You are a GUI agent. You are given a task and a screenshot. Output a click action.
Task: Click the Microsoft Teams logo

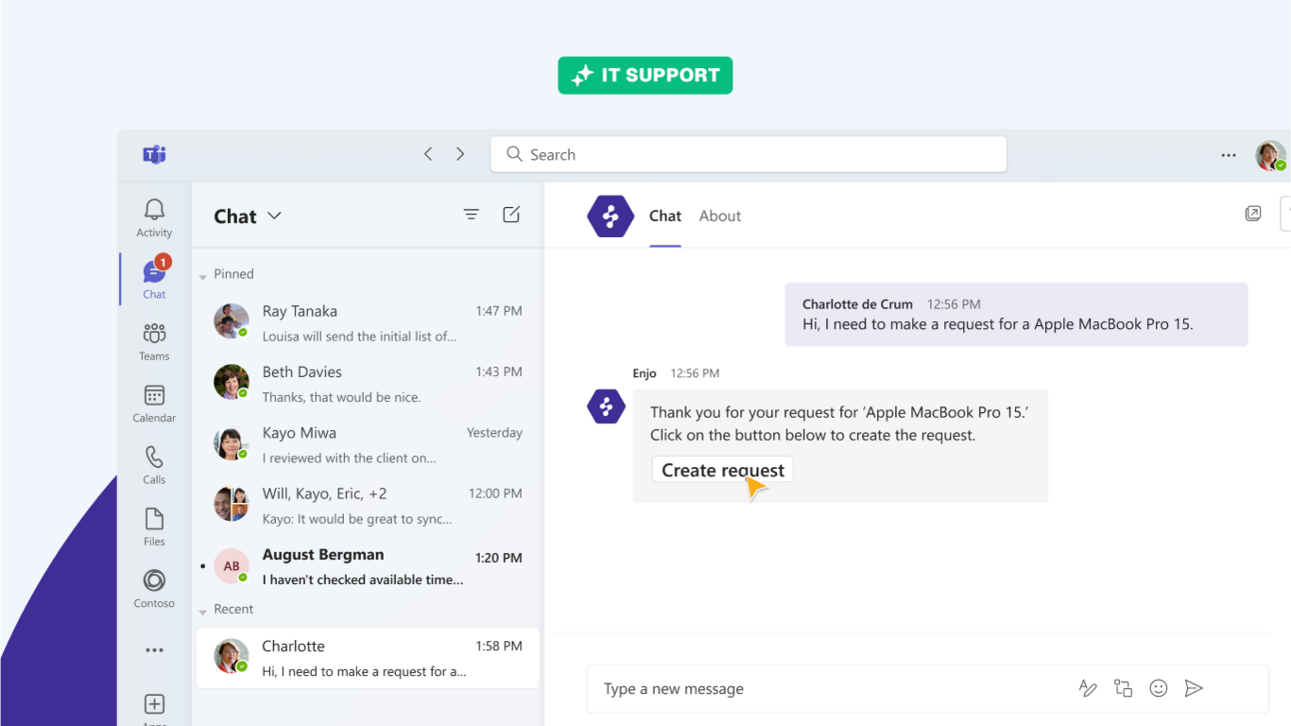click(154, 154)
